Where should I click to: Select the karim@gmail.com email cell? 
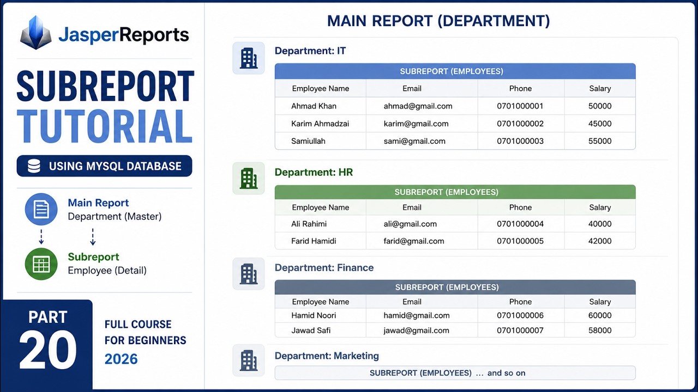click(416, 124)
